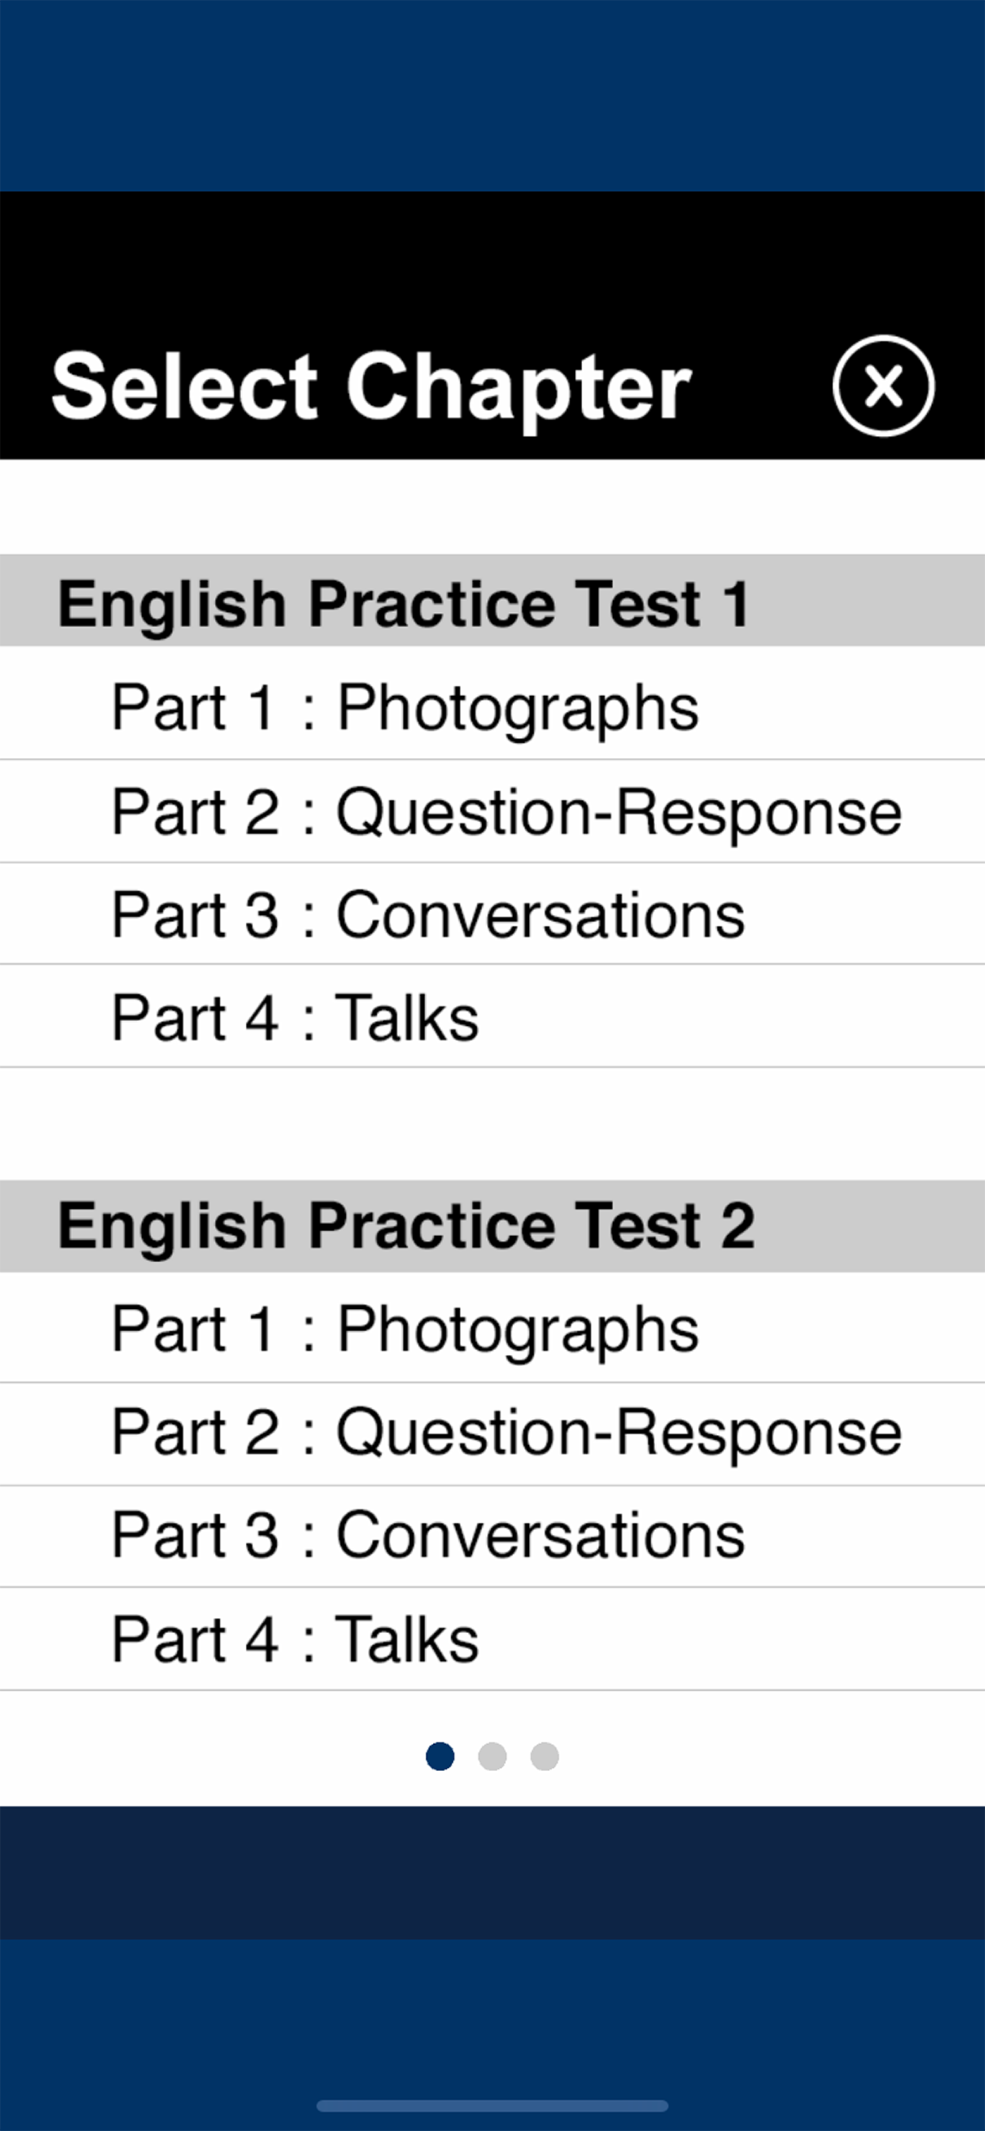
Task: Select the first page indicator dot
Action: [440, 1756]
